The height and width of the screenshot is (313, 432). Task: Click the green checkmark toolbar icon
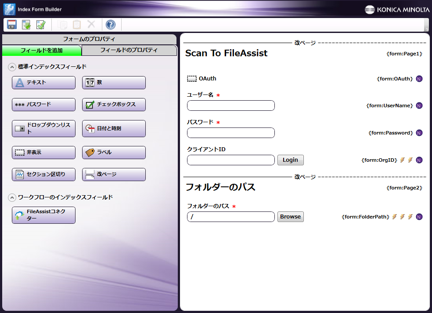pyautogui.click(x=41, y=25)
